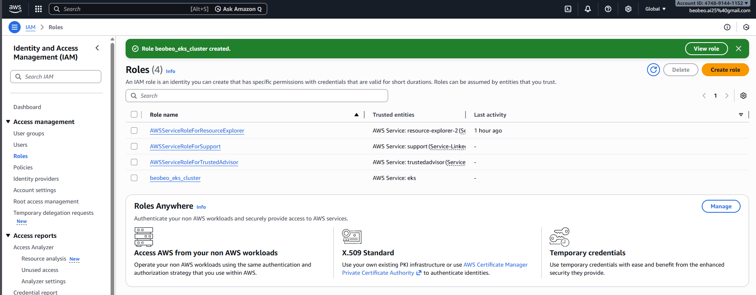Open the notifications bell
Screen dimensions: 756x295
588,9
